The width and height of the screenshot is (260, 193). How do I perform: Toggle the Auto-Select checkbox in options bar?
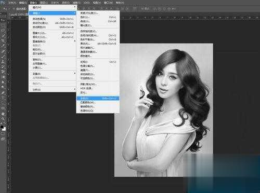pyautogui.click(x=14, y=9)
